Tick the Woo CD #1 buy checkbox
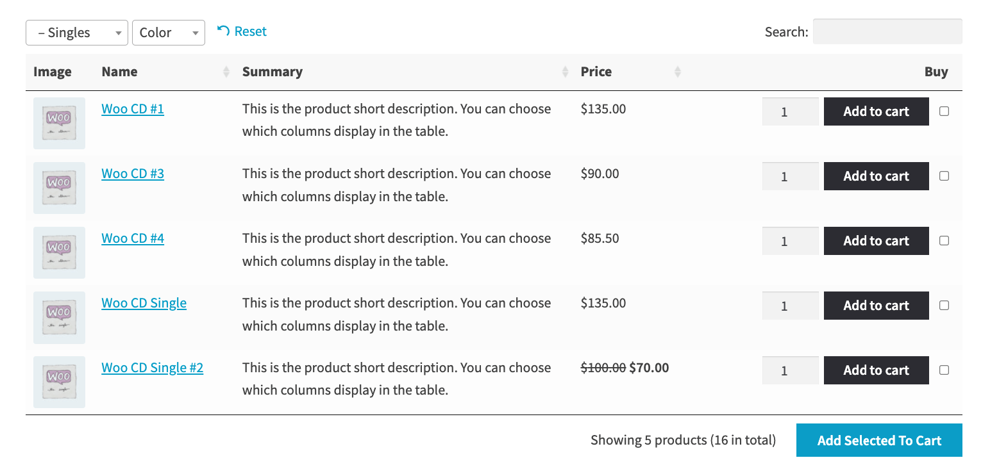999x476 pixels. [x=944, y=111]
